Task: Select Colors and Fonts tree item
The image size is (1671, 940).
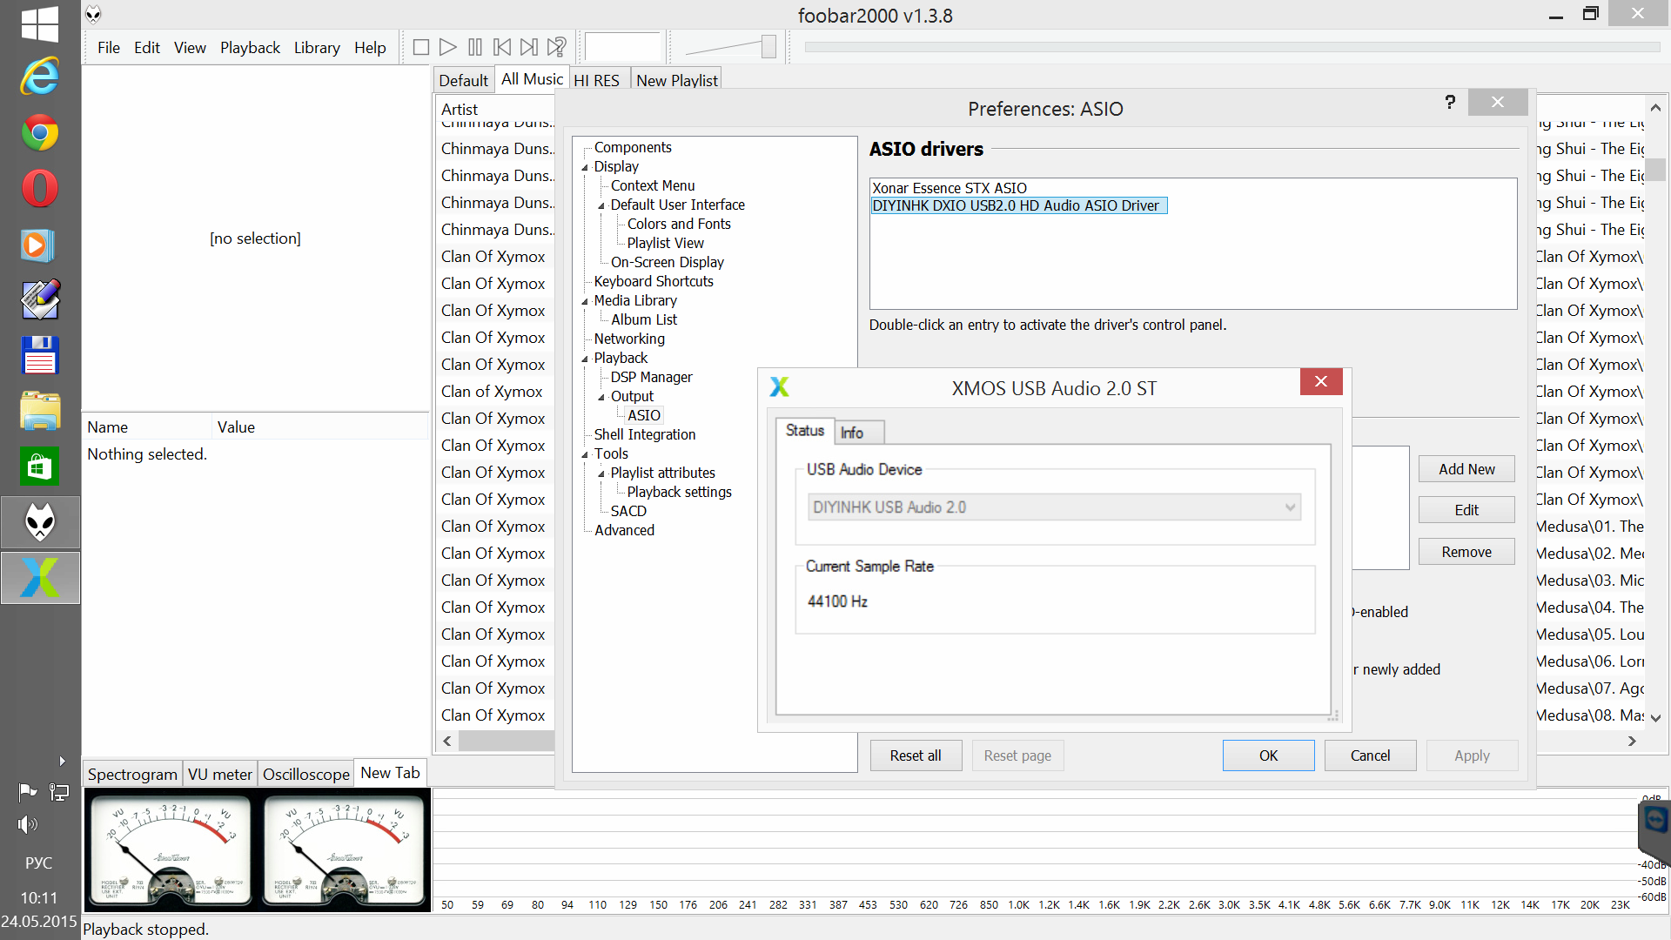Action: (679, 224)
